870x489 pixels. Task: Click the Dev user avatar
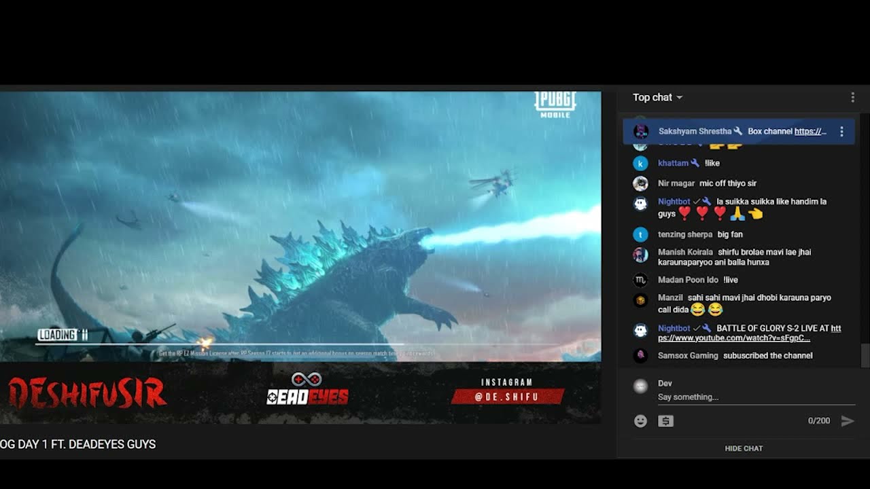click(x=640, y=386)
